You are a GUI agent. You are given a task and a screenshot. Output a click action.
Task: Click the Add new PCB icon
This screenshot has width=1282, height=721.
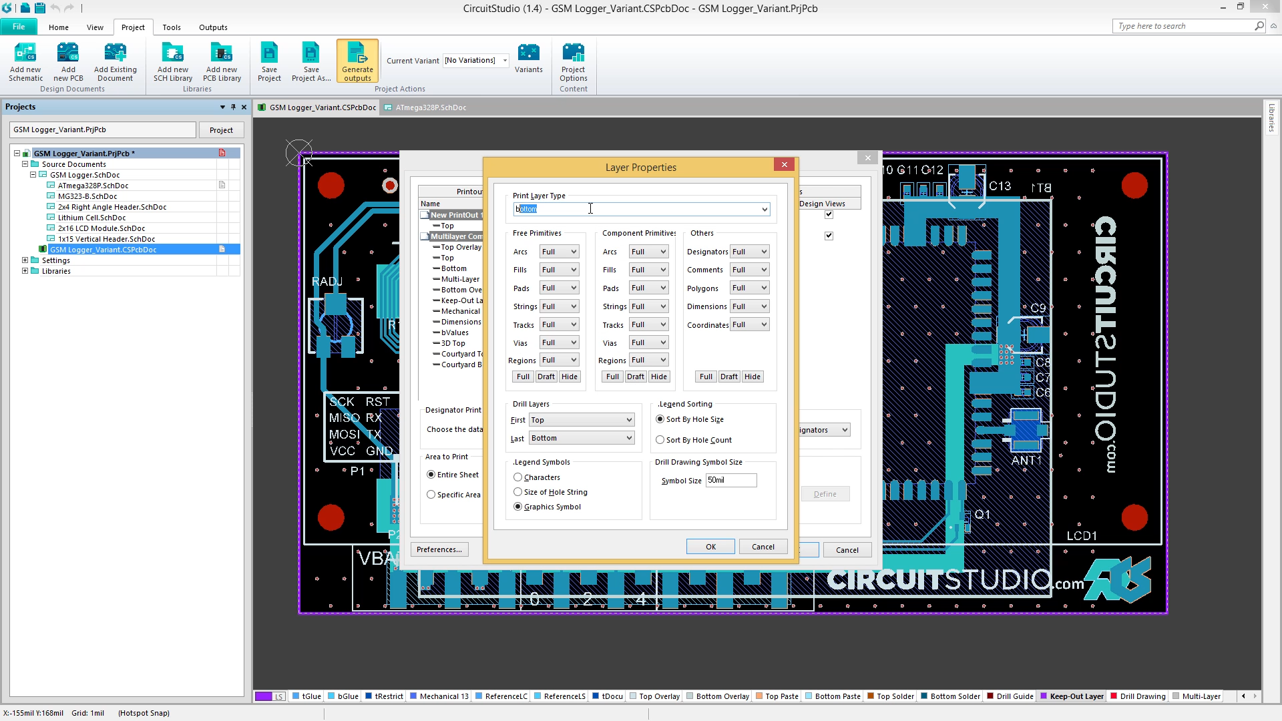(67, 60)
